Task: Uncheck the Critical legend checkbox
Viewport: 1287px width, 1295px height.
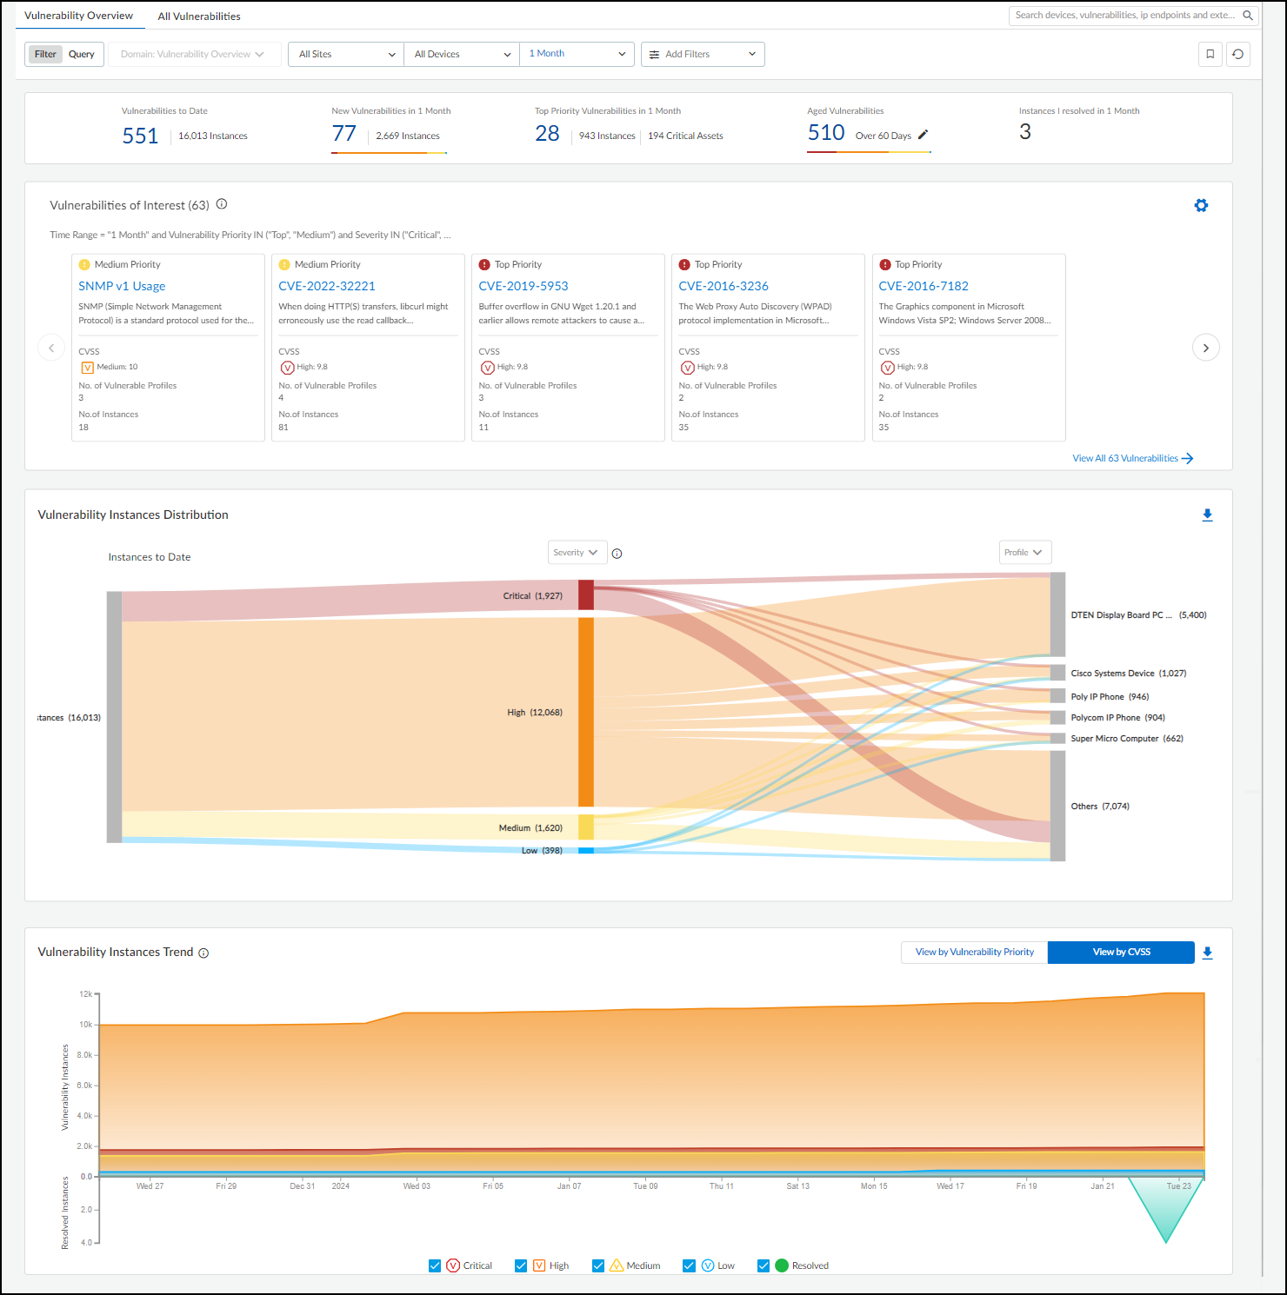Action: (435, 1265)
